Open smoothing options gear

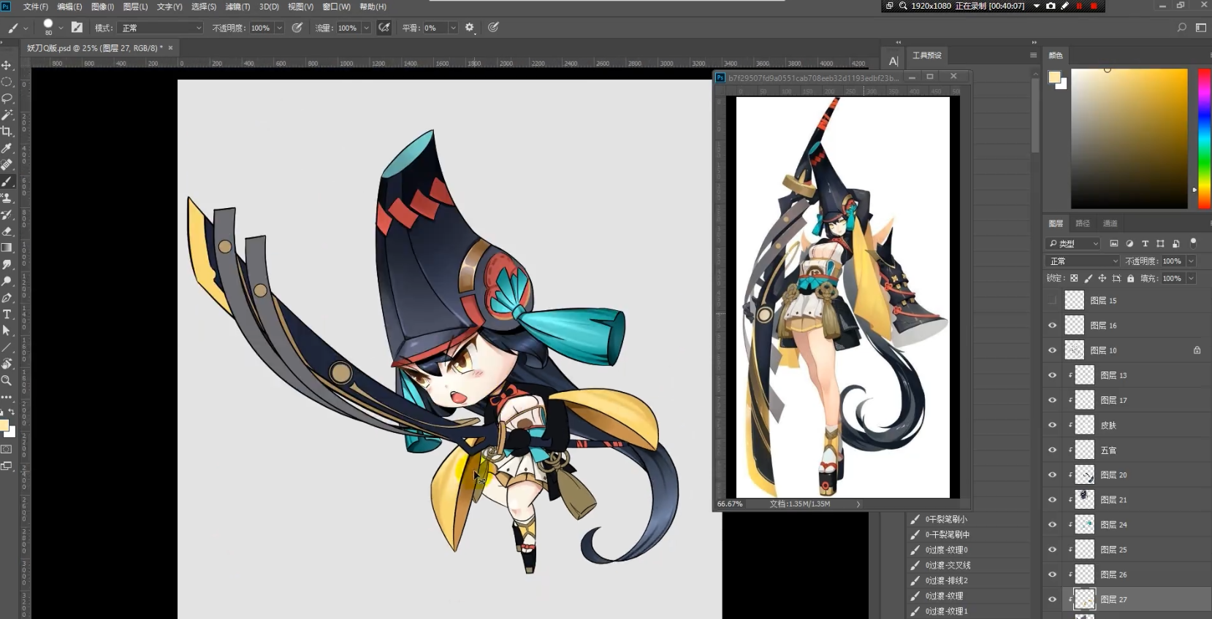470,28
